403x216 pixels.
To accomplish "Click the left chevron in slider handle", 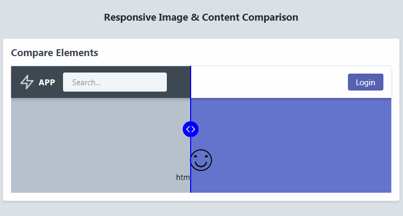I will tap(188, 129).
